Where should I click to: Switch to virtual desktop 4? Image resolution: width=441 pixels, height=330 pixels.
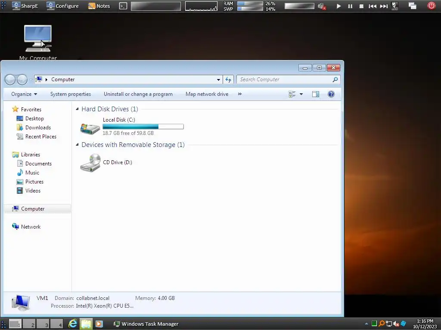[56, 324]
